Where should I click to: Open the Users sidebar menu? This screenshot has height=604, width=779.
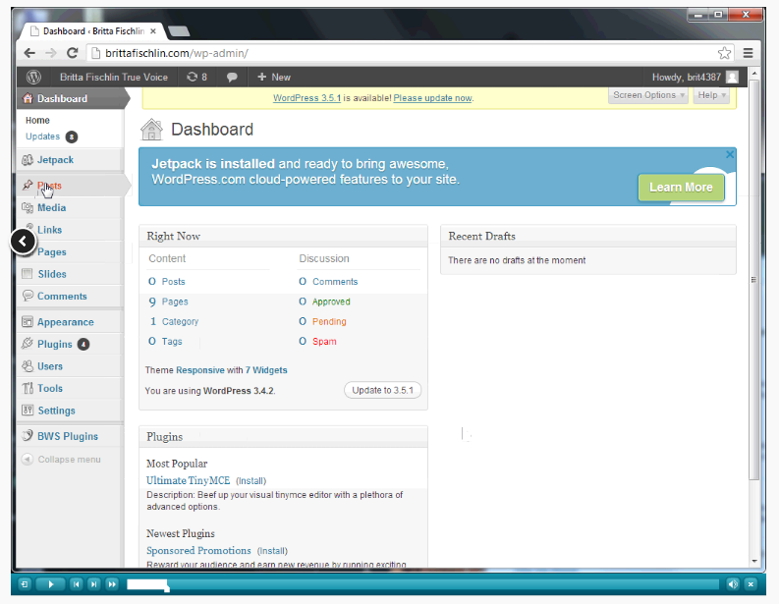[x=70, y=366]
